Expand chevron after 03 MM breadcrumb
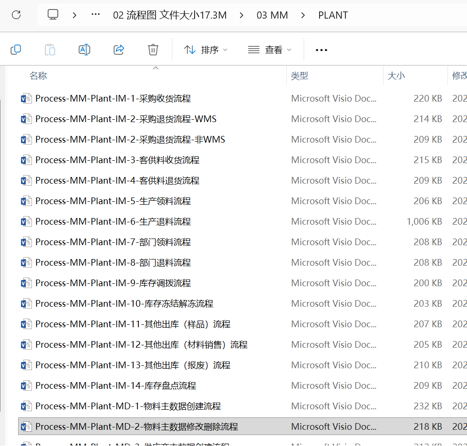The image size is (467, 446). (x=303, y=15)
